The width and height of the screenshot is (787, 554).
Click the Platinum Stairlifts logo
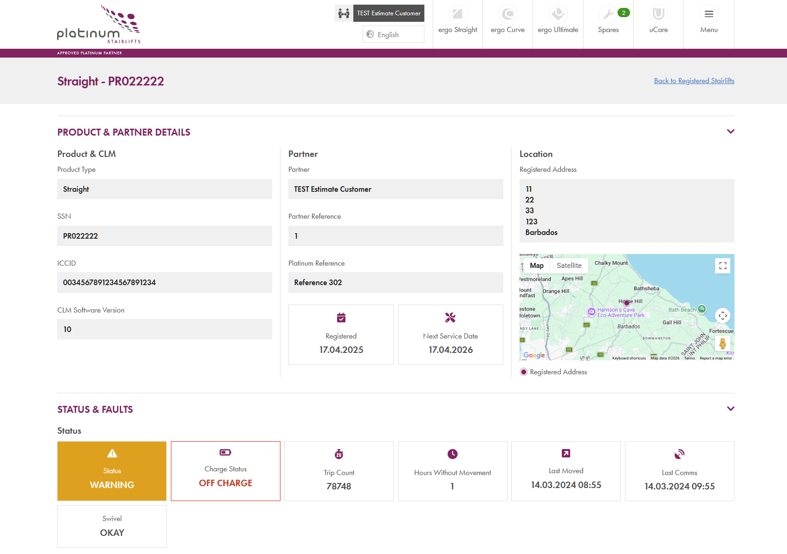point(98,25)
